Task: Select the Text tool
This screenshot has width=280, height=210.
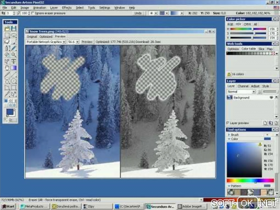Action: point(13,61)
